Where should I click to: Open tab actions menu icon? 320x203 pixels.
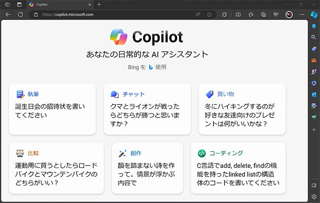point(19,4)
